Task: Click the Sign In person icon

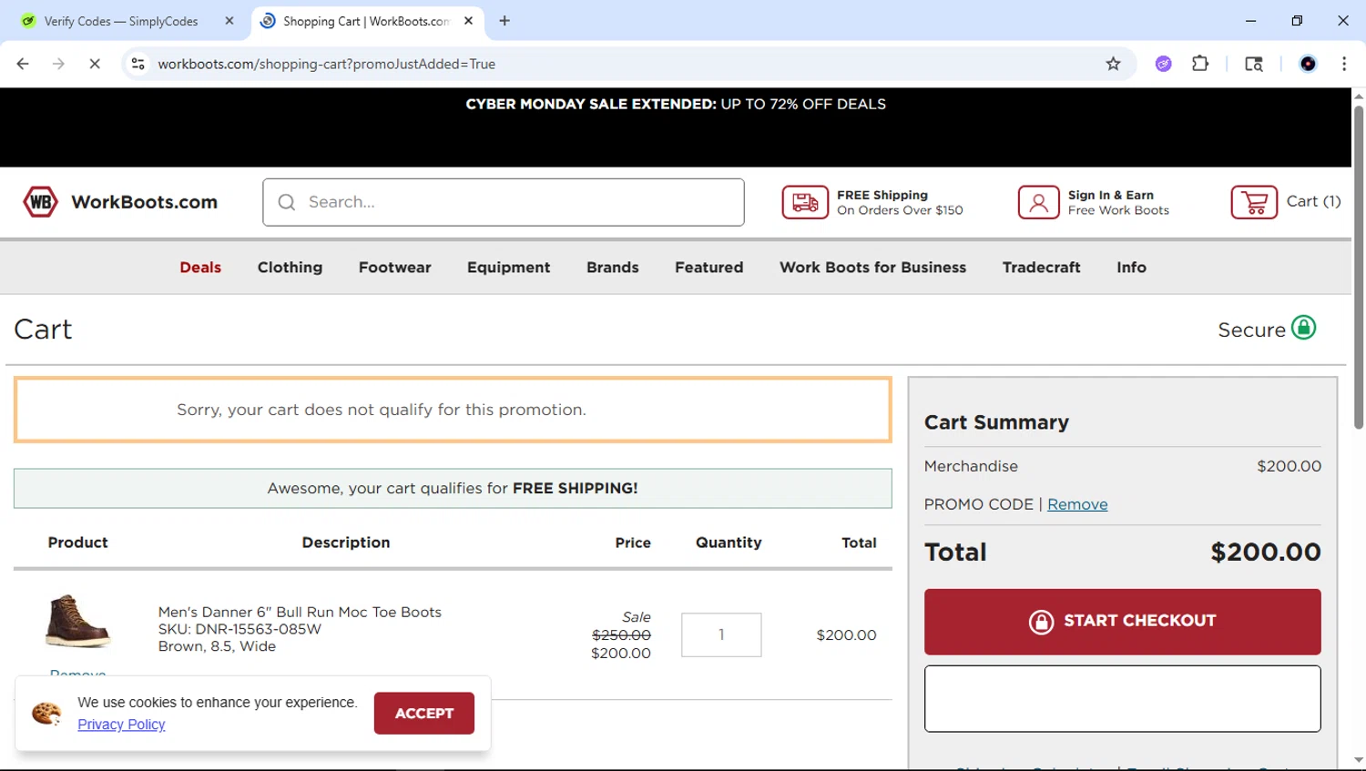Action: point(1038,202)
